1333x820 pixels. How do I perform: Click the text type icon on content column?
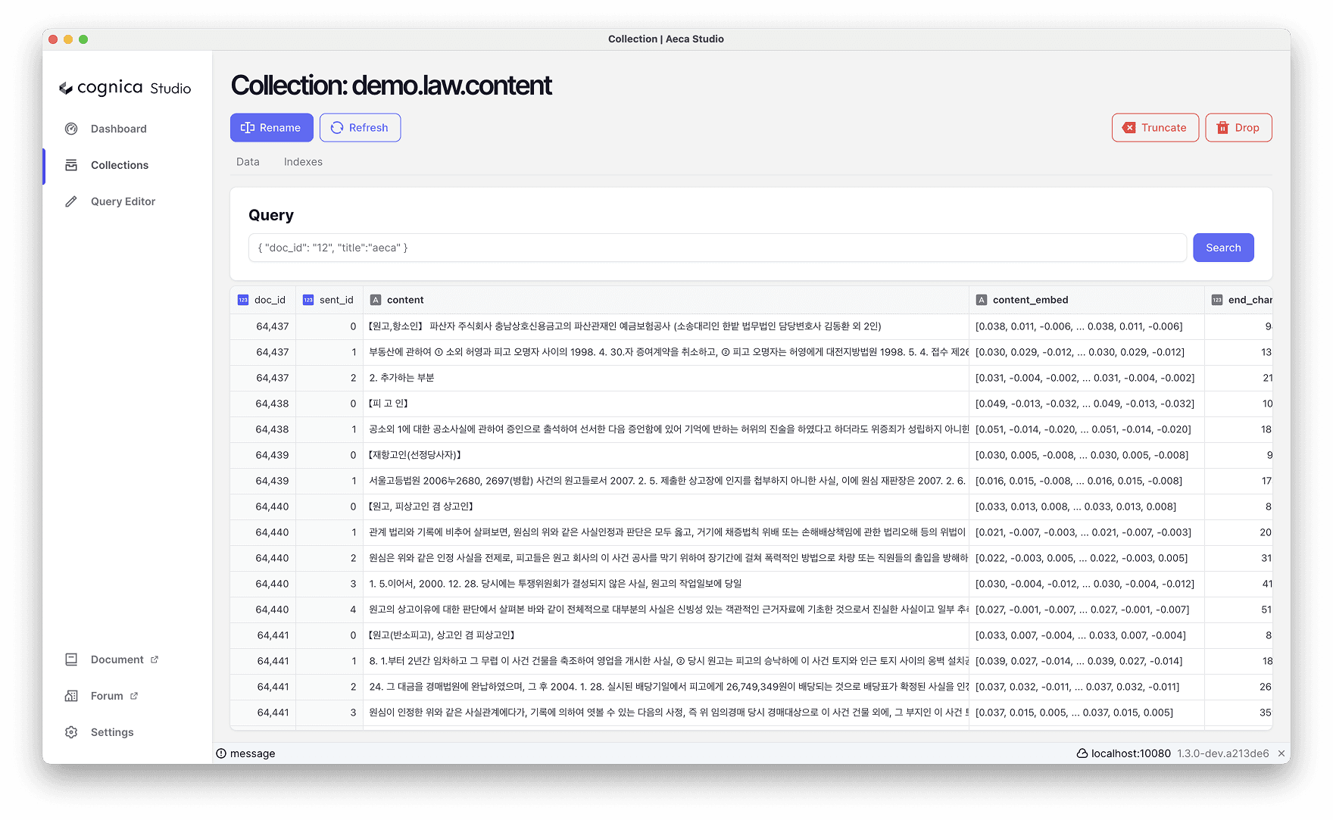click(376, 299)
